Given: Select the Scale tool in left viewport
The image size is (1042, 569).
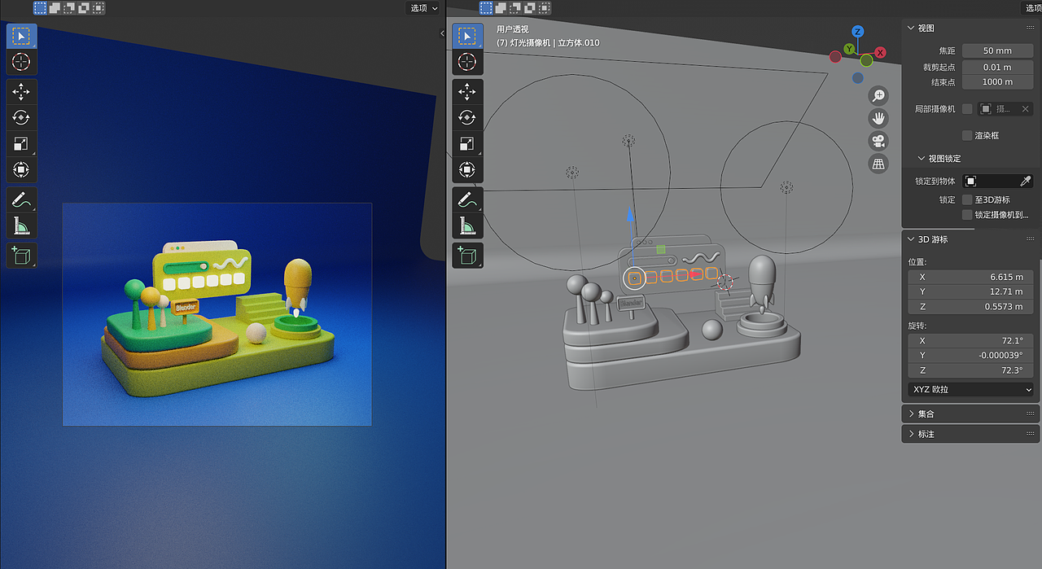Looking at the screenshot, I should point(22,144).
